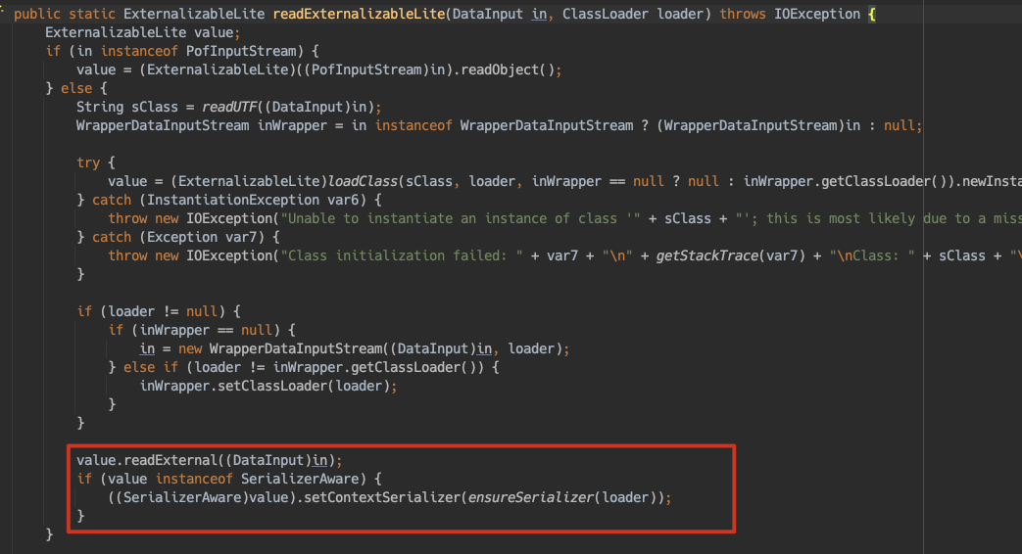The width and height of the screenshot is (1022, 554).
Task: Click the setContextSerializer method call
Action: [382, 497]
